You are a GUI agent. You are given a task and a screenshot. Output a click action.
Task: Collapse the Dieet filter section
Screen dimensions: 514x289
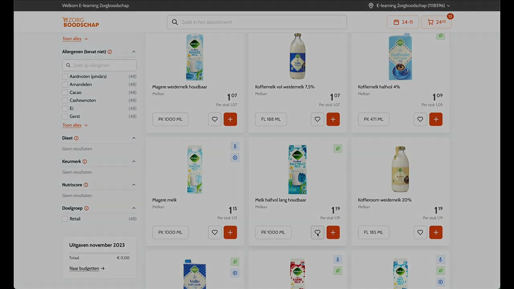(x=134, y=138)
